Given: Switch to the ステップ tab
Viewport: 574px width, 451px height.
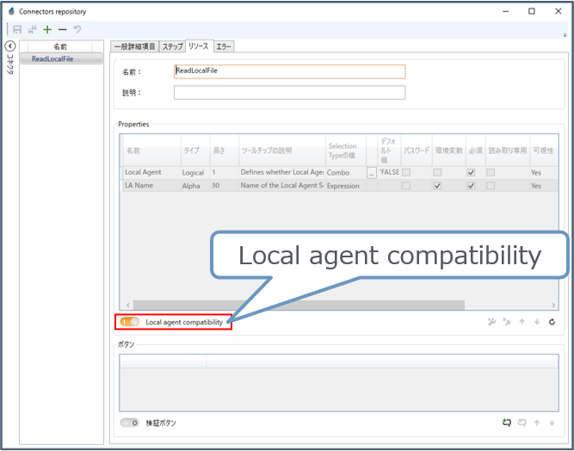Looking at the screenshot, I should pos(173,46).
